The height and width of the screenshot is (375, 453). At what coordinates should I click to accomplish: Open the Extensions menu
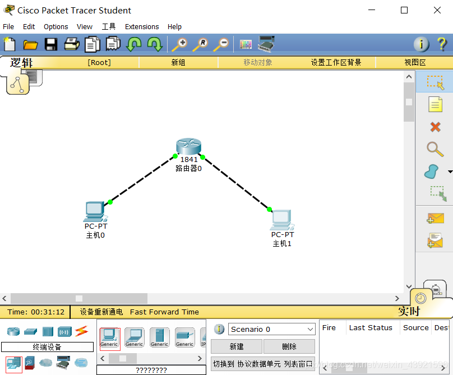coord(142,27)
